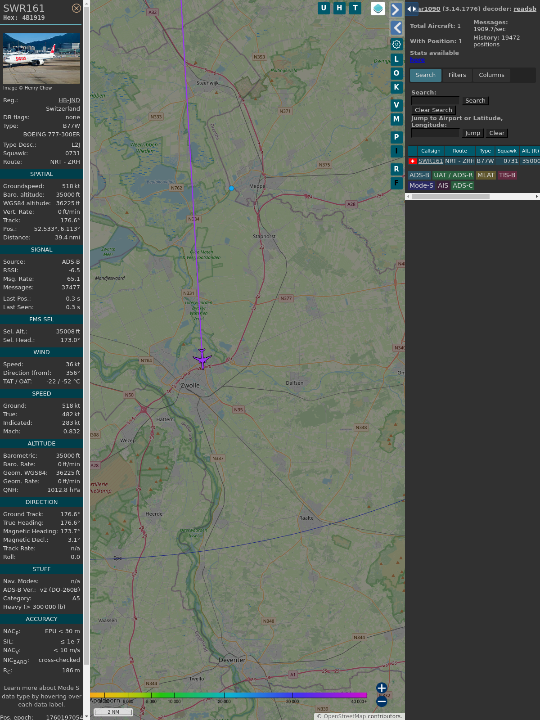This screenshot has height=720, width=540.
Task: Toggle the O map button
Action: point(396,73)
